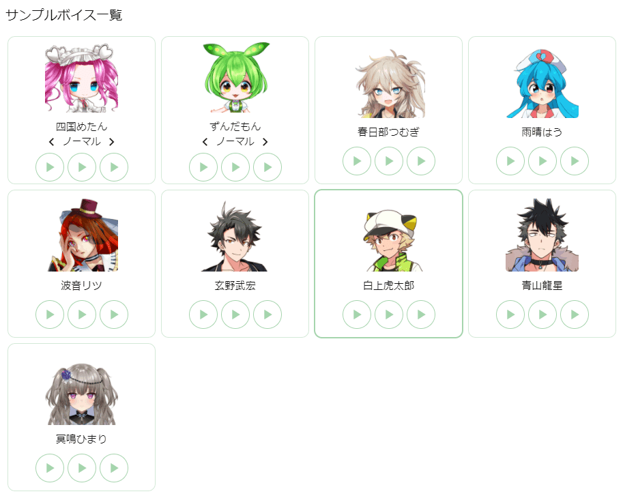Play third voice sample of 冥鳴ひまり
This screenshot has height=496, width=623.
tap(114, 468)
